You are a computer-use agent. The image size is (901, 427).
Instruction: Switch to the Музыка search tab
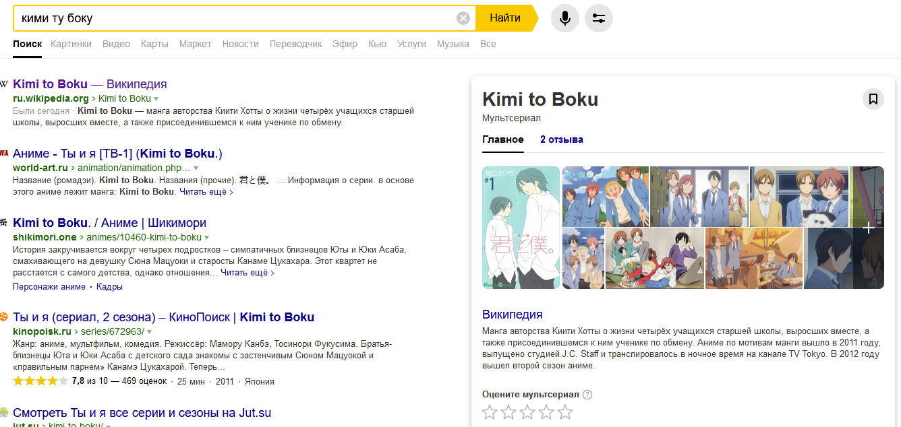[x=453, y=44]
